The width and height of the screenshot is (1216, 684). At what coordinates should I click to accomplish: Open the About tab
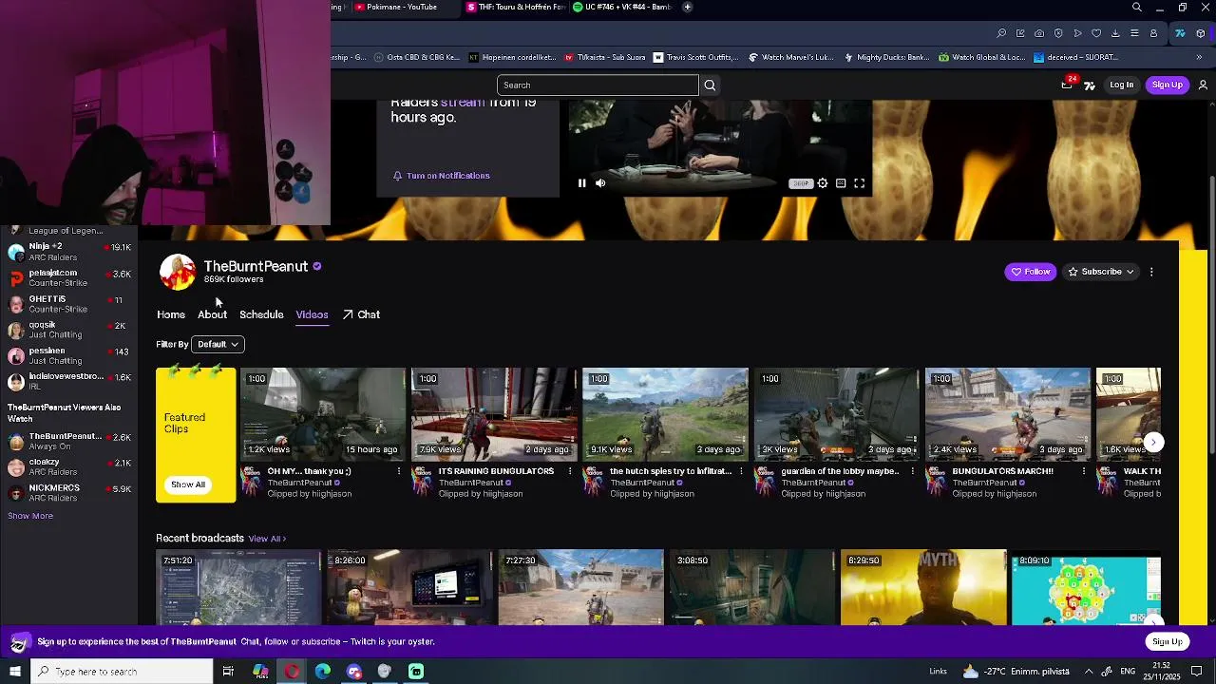click(212, 314)
